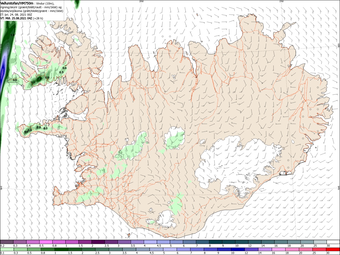340x255 pixels.
Task: Click the Veðurstofan/HM750m map title
Action: pos(17,3)
